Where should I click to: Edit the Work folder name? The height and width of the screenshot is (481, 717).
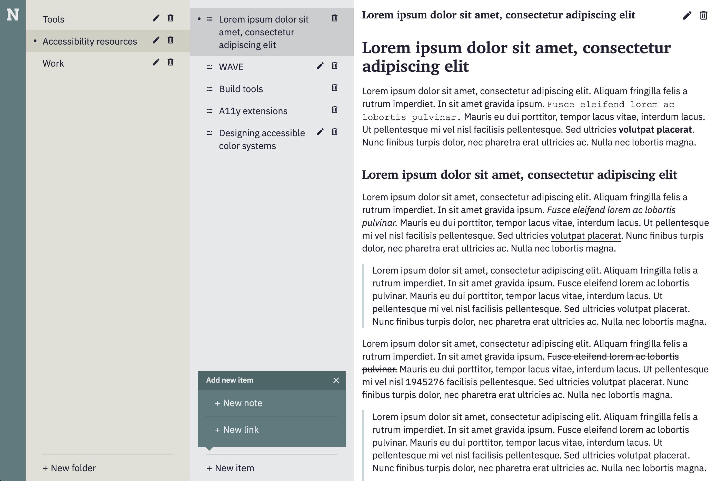point(156,62)
